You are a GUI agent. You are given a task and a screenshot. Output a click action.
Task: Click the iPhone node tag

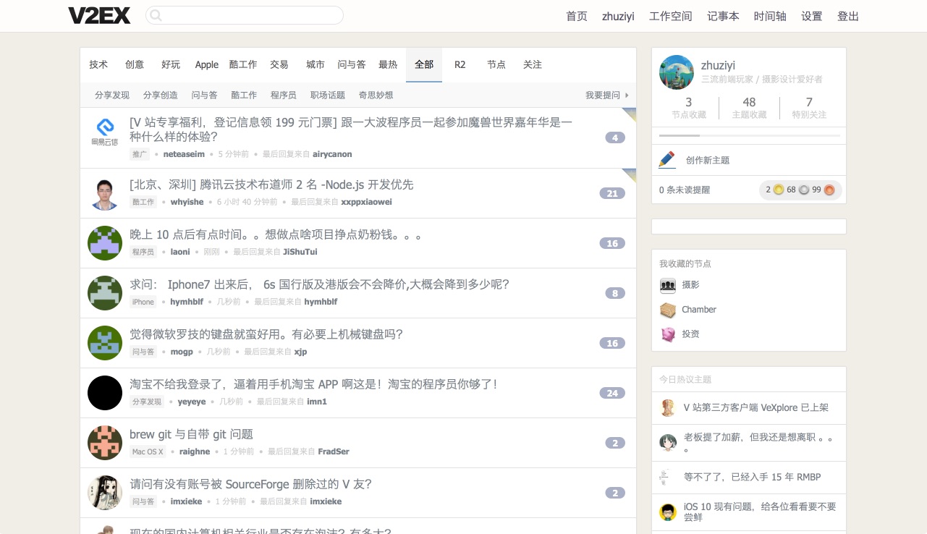coord(143,302)
